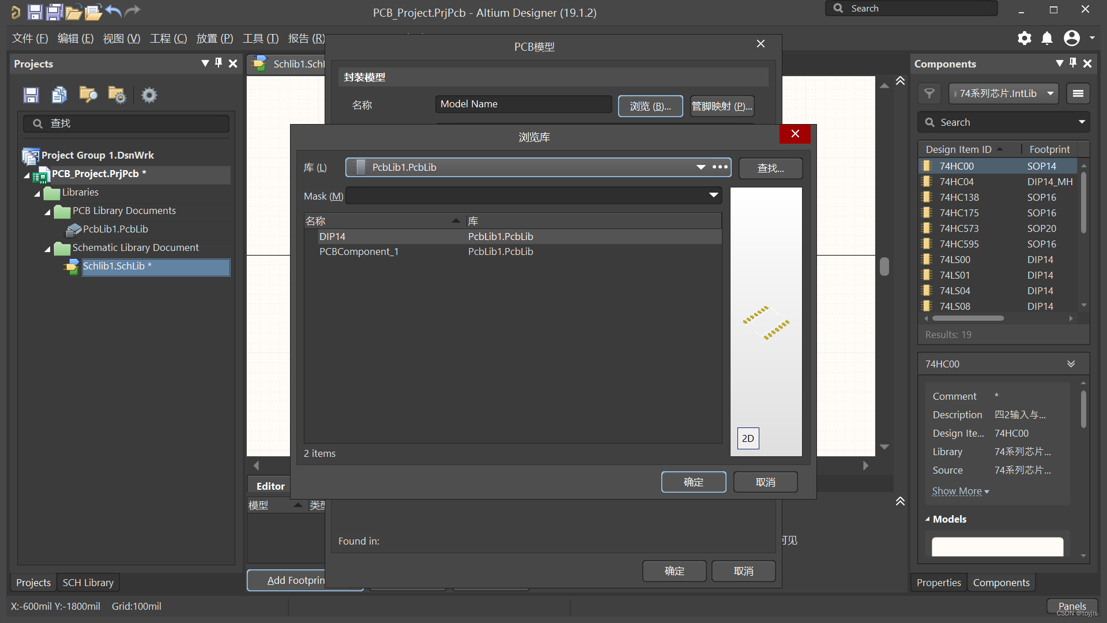Click the undo arrow in title bar

[114, 11]
